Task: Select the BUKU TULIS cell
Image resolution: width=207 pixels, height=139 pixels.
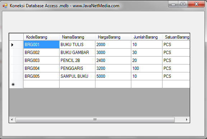Action: point(77,45)
